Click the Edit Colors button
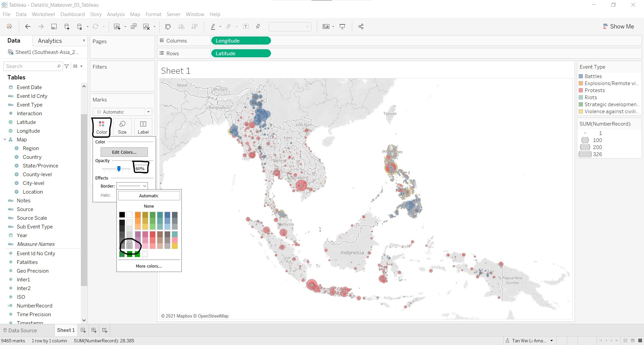The image size is (644, 345). tap(124, 152)
